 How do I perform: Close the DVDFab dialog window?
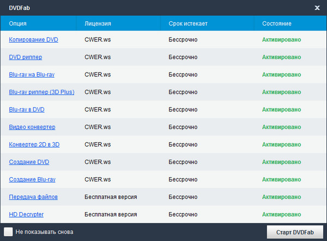(x=317, y=8)
